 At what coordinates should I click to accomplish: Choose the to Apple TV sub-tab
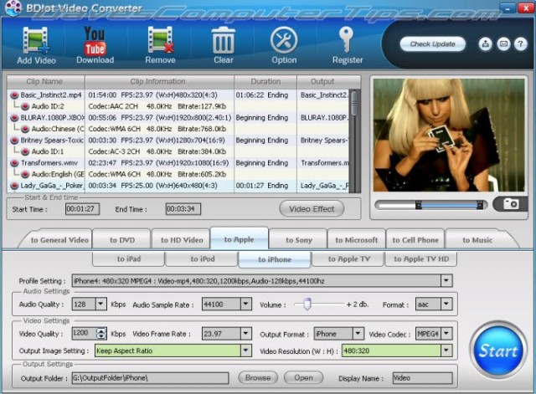click(x=348, y=258)
